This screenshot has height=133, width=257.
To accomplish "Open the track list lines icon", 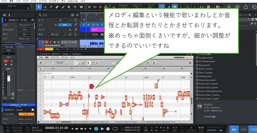I will (x=73, y=15).
